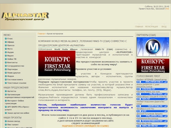This screenshot has width=171, height=128.
Task: Adjust volume on Aerodisco I Love You player
Action: 166,111
